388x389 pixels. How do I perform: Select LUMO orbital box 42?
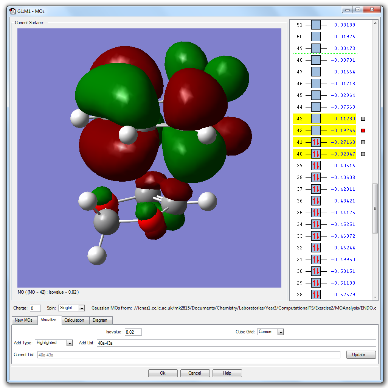[x=316, y=131]
